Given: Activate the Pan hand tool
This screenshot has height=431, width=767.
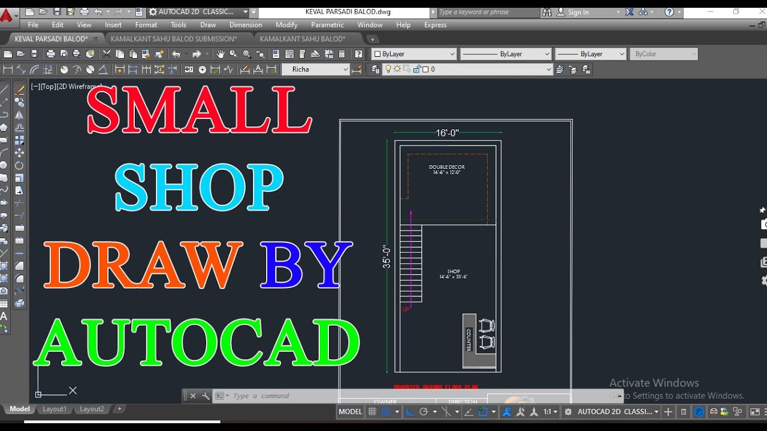Looking at the screenshot, I should tap(221, 54).
